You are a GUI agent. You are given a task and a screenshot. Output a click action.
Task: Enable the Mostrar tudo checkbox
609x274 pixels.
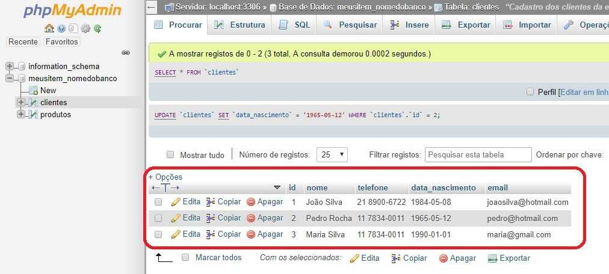pos(170,154)
